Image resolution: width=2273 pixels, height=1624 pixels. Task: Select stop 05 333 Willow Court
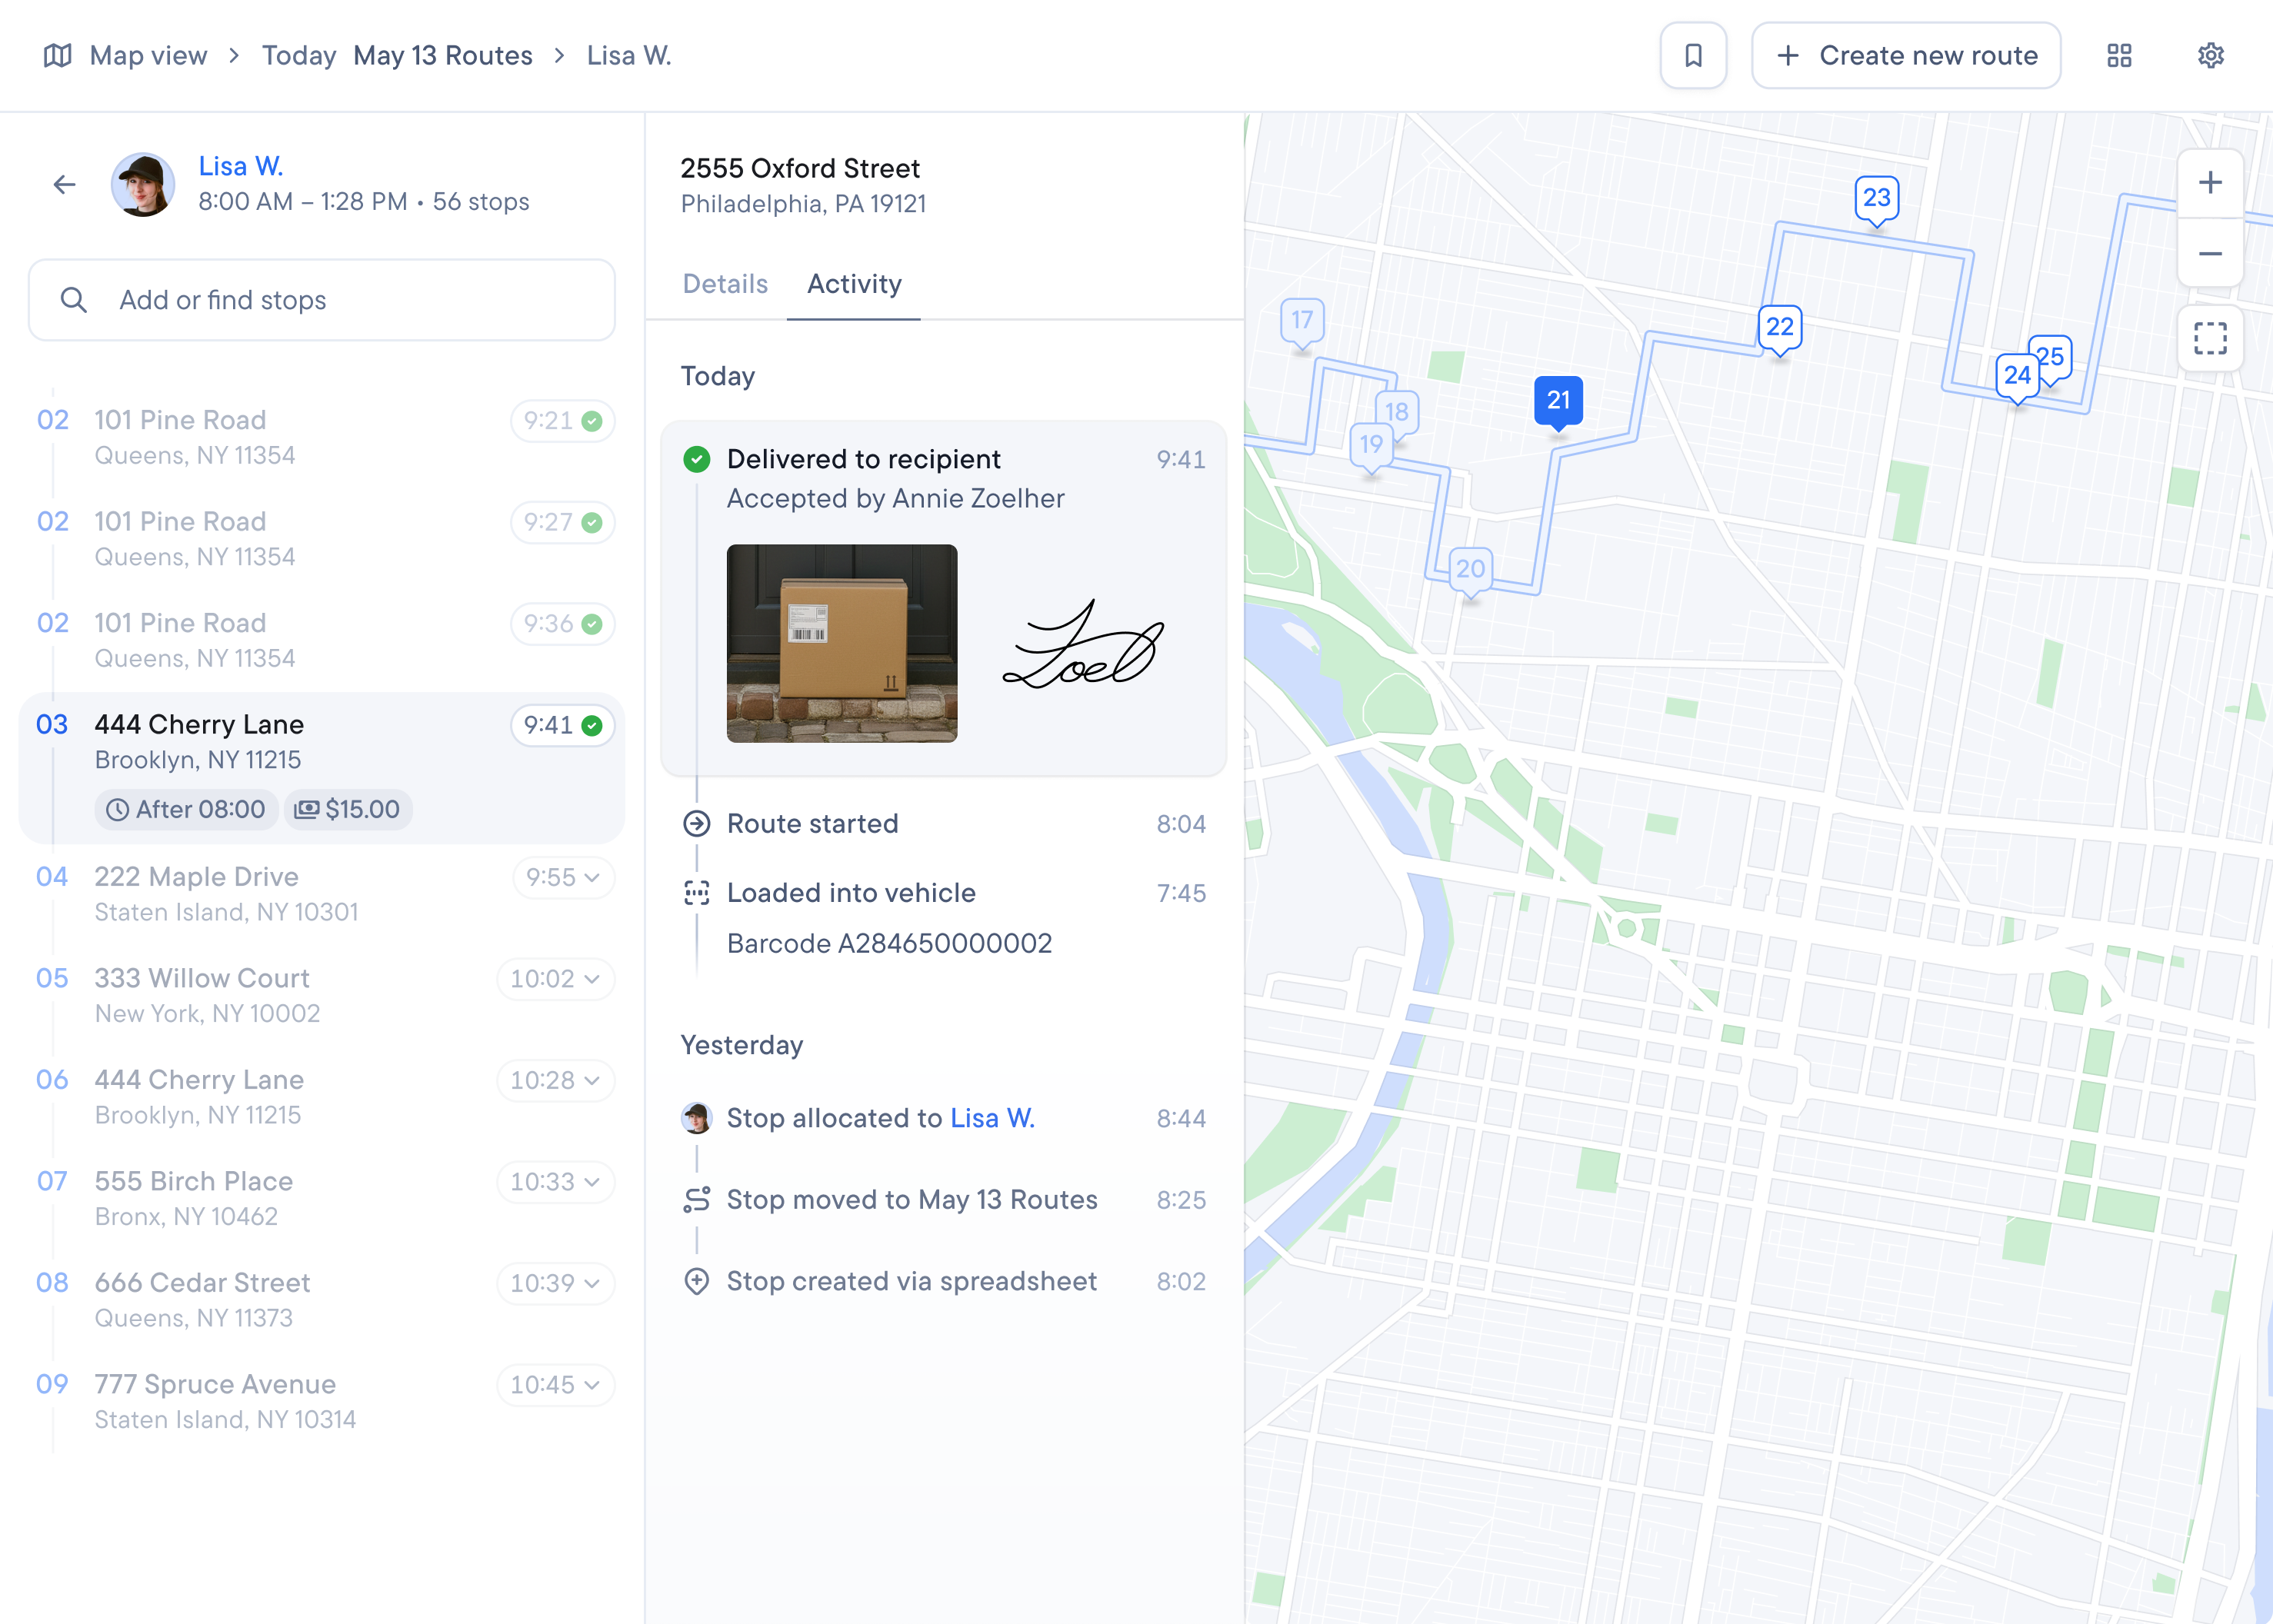(322, 996)
